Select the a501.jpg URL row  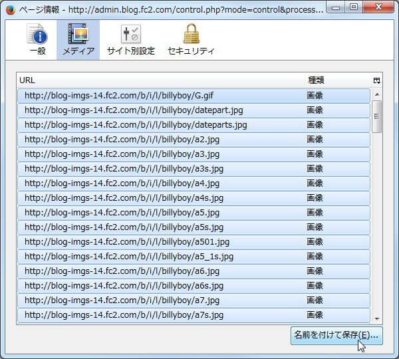click(x=194, y=242)
